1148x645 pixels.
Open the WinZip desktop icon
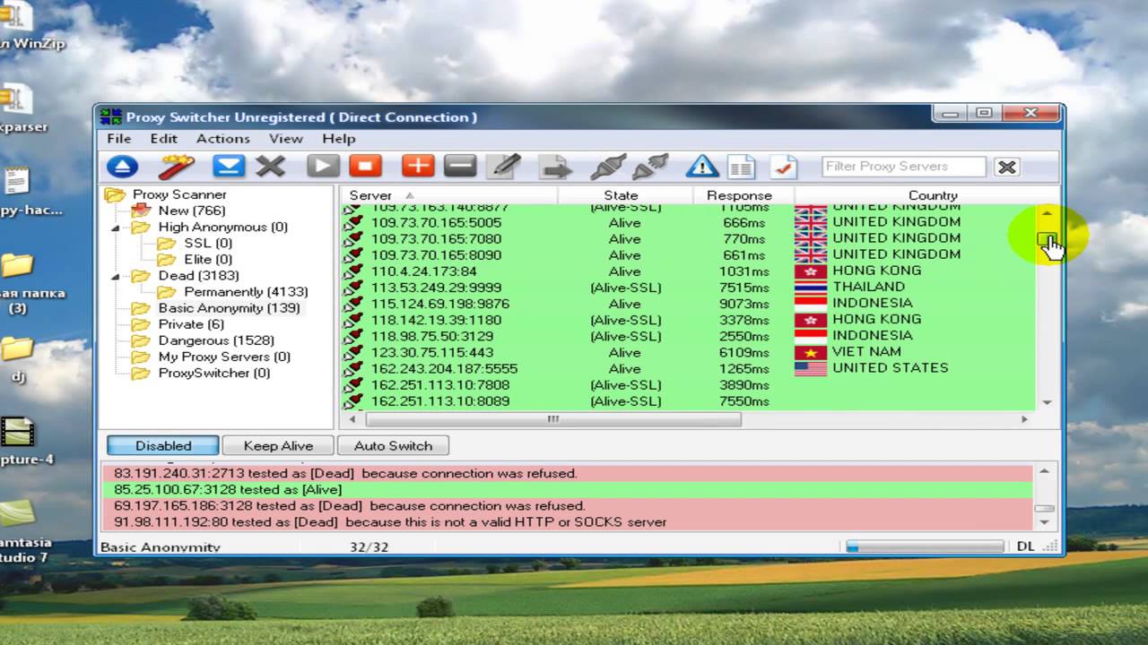click(x=27, y=27)
